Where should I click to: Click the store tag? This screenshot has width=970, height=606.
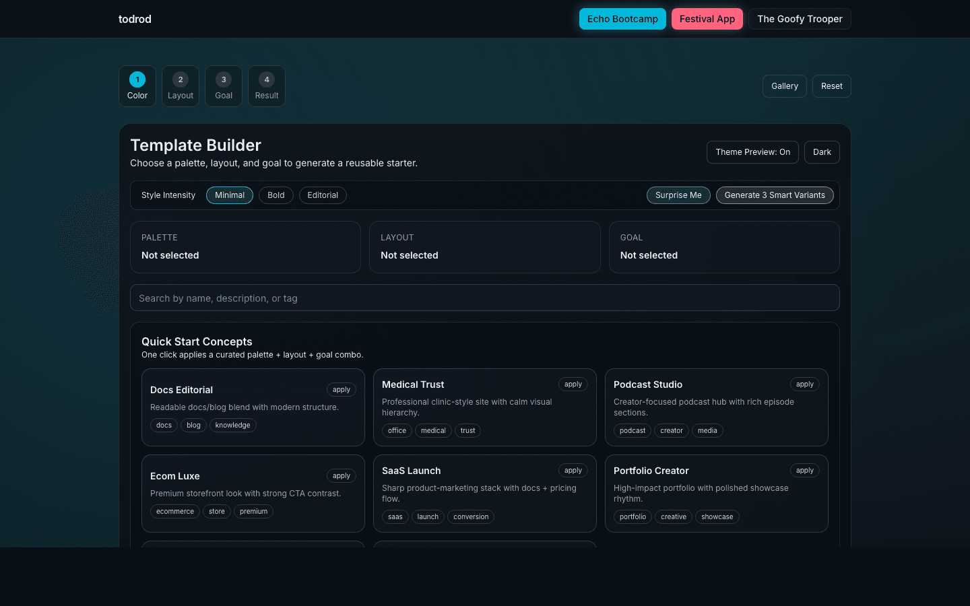(217, 512)
